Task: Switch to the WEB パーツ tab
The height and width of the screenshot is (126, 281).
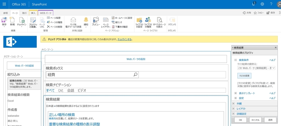Action: tap(46, 13)
